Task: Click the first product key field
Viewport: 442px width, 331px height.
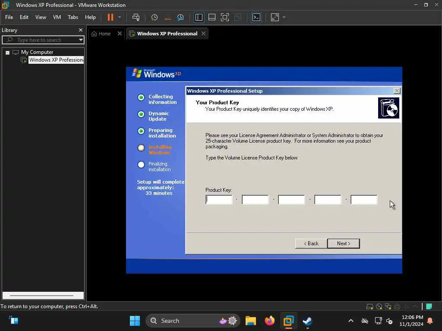Action: pyautogui.click(x=219, y=200)
